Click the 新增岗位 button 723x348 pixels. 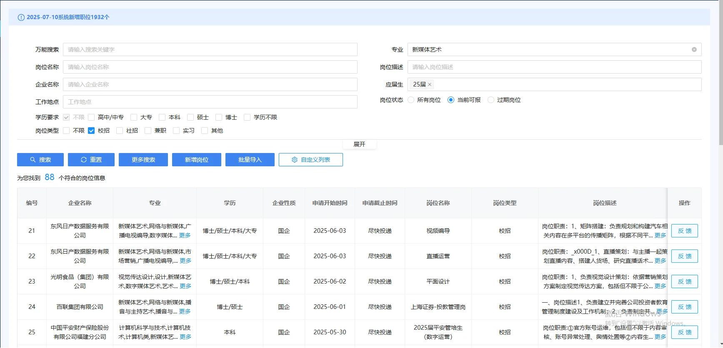point(197,160)
